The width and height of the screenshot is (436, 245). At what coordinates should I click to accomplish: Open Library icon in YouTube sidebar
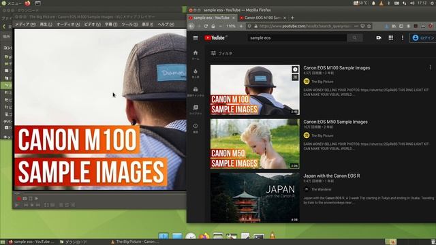(196, 110)
